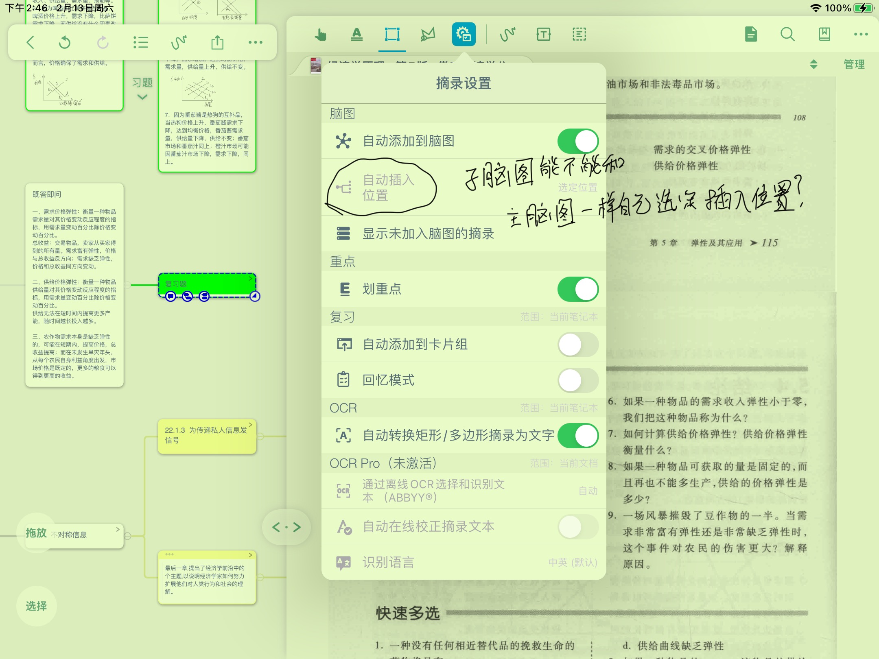
Task: Select the dashed list selection tool
Action: tap(579, 35)
